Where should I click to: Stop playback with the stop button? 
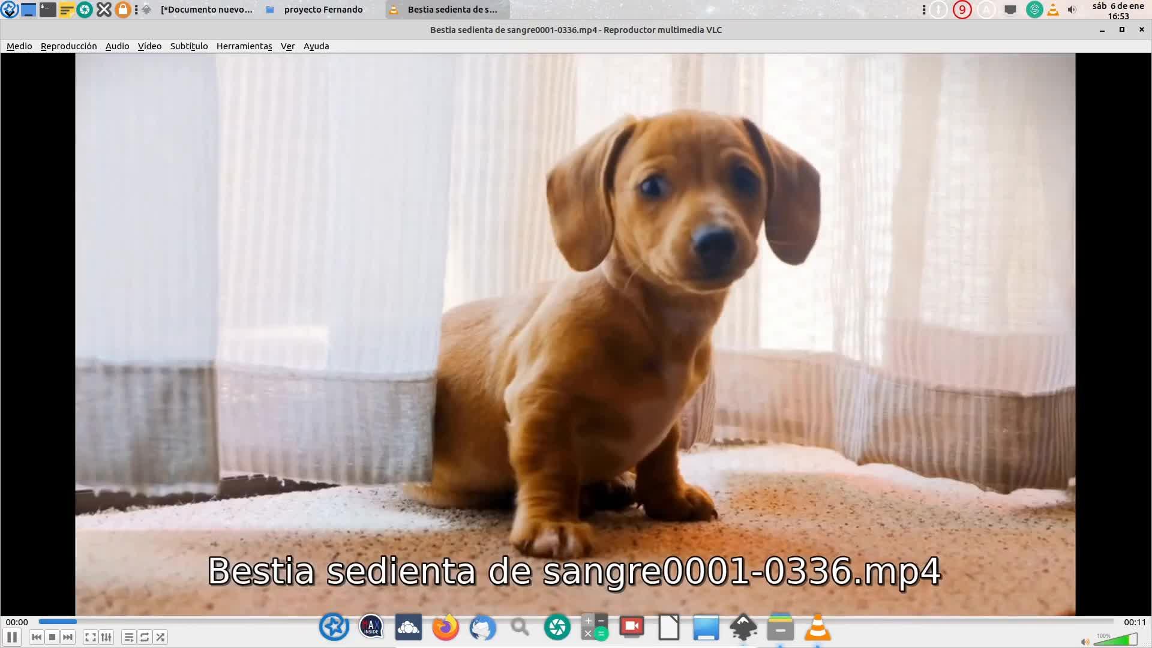(x=52, y=637)
